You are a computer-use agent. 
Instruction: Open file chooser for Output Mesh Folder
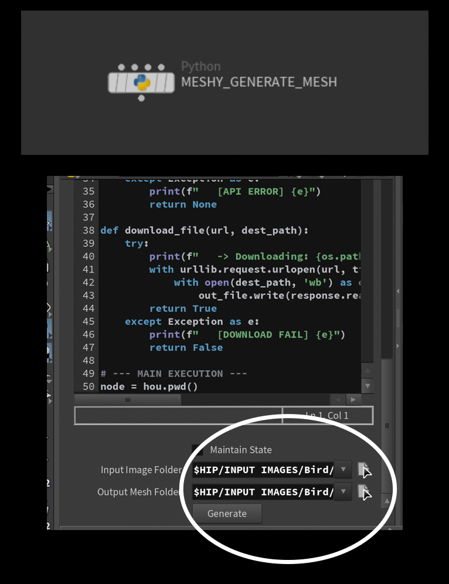(x=364, y=491)
